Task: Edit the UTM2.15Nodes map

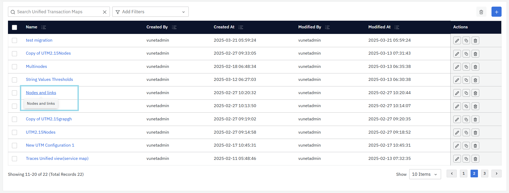Action: point(457,133)
